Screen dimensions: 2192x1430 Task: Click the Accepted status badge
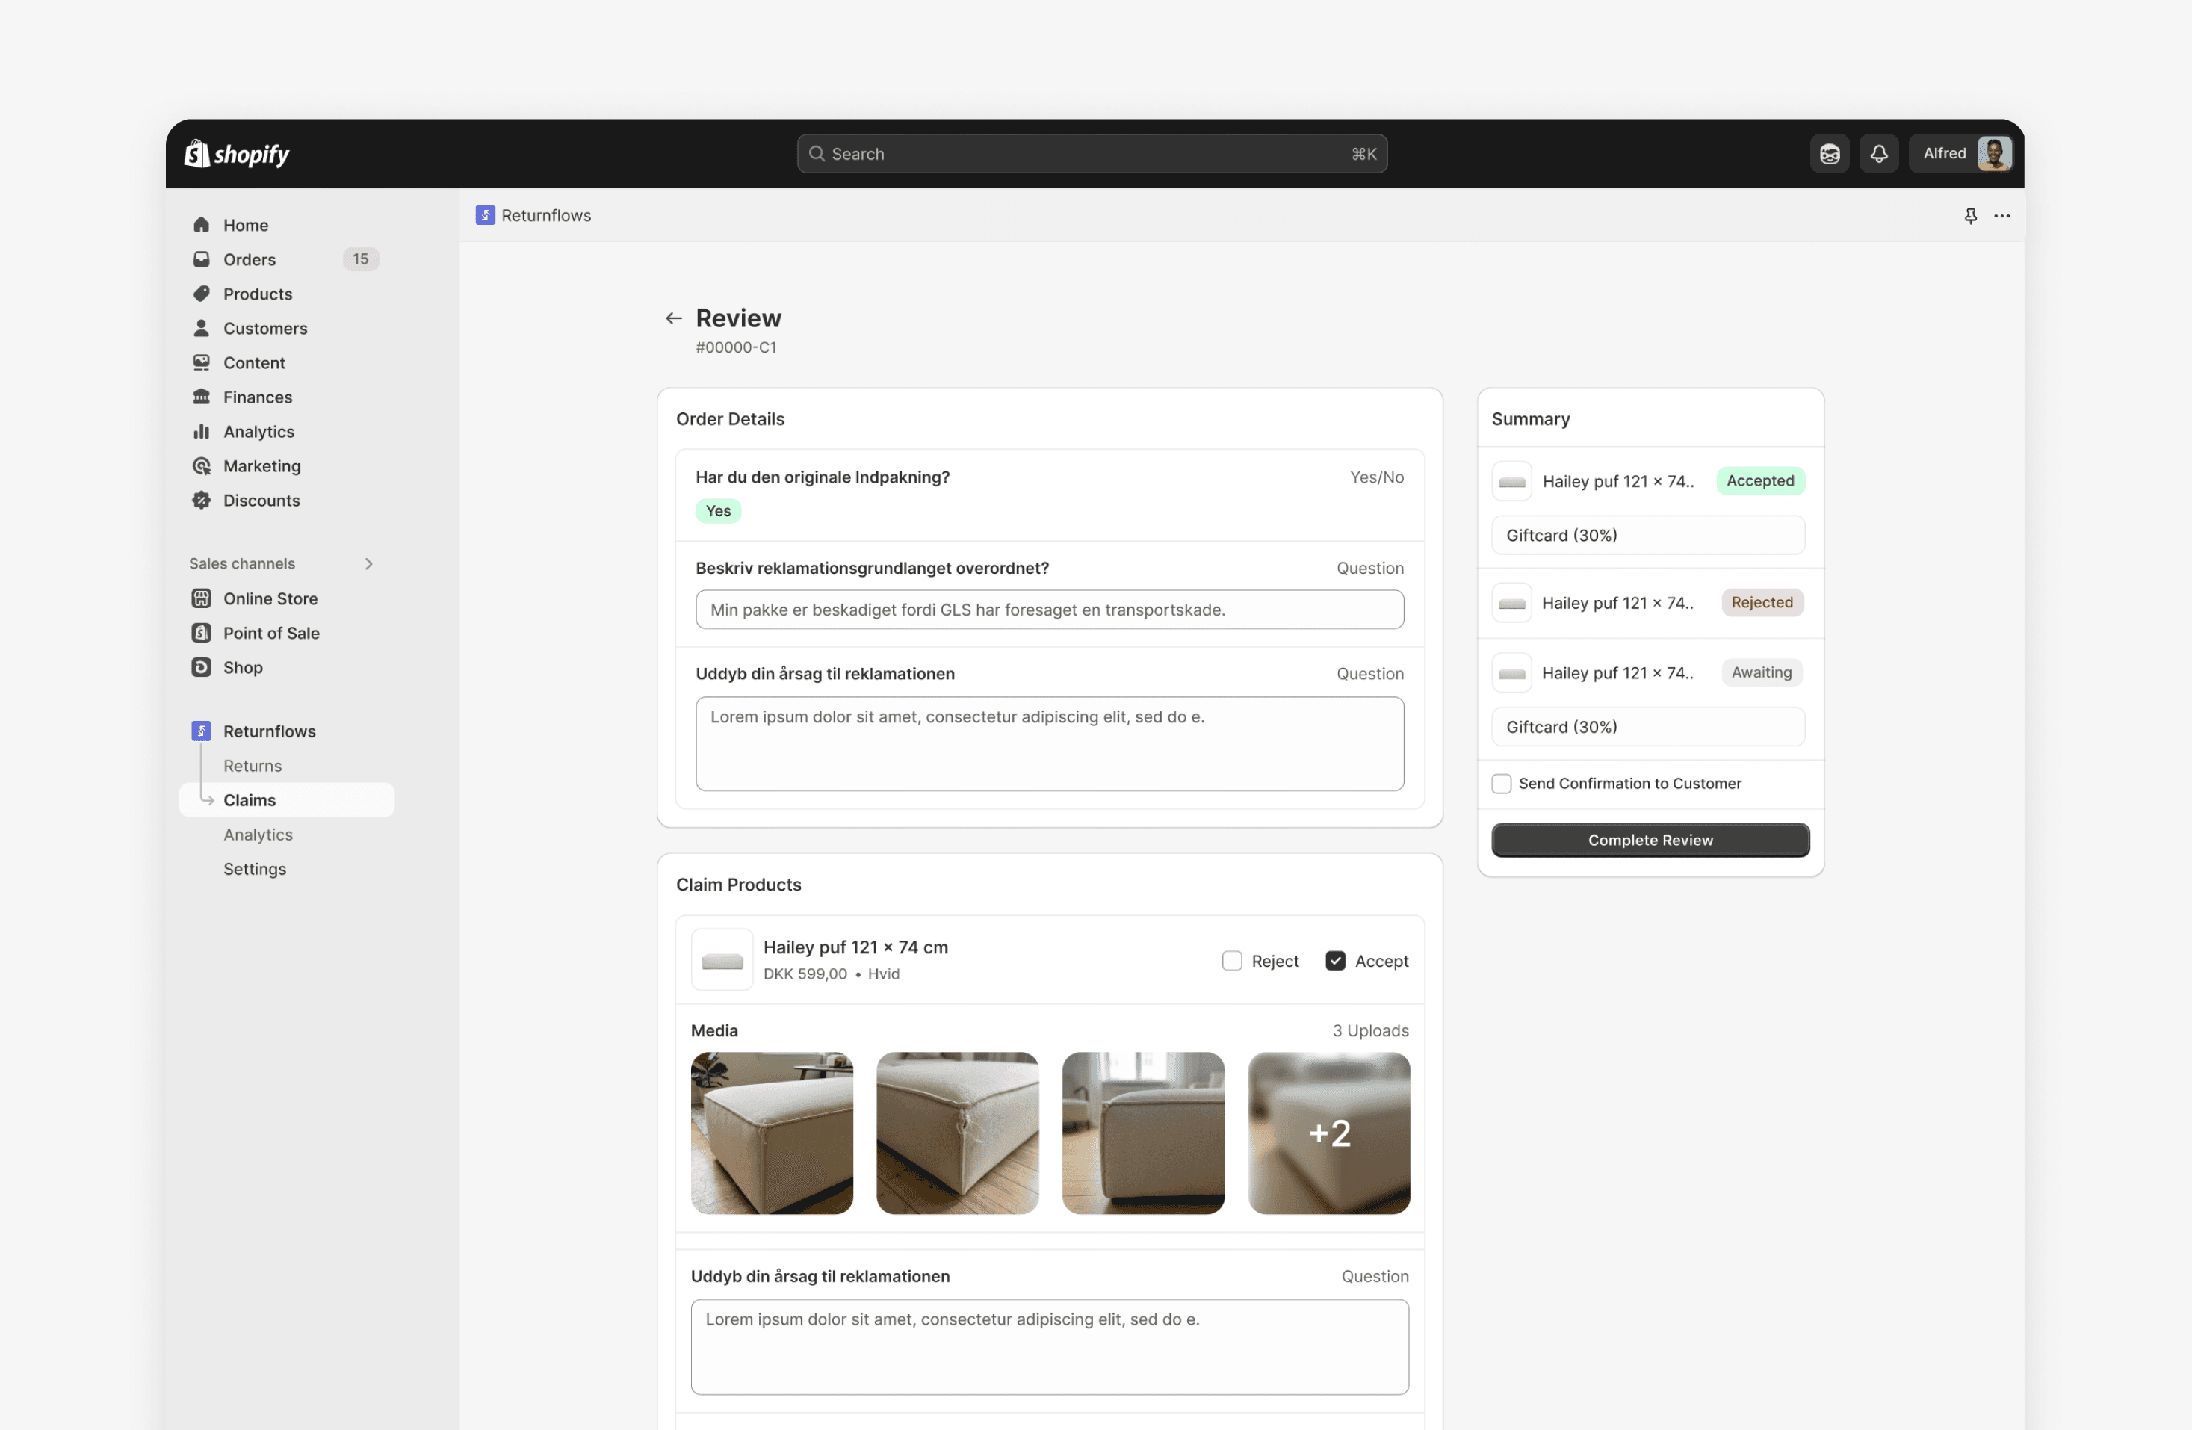pos(1760,480)
